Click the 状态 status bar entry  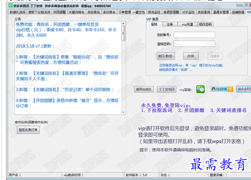click(x=165, y=175)
